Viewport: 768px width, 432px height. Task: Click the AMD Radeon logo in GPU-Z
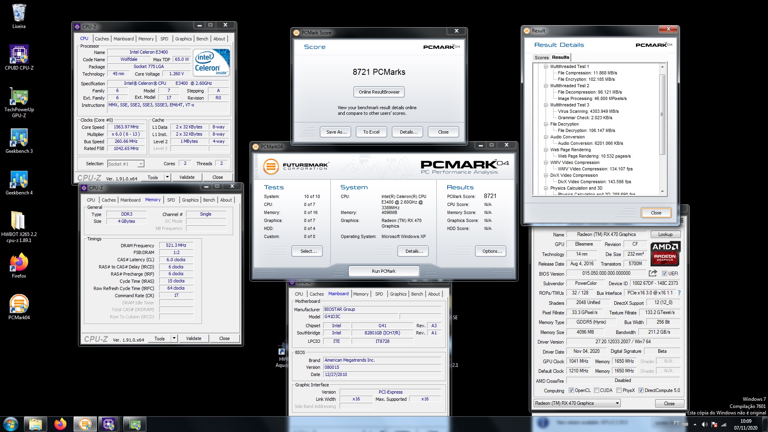point(665,254)
